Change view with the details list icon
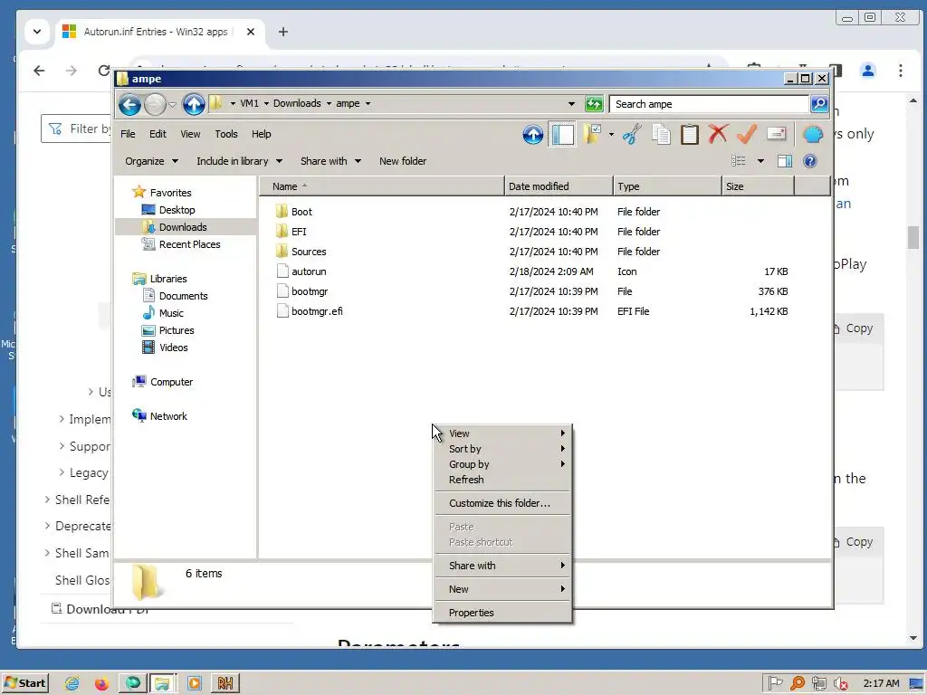This screenshot has height=695, width=927. [x=739, y=161]
